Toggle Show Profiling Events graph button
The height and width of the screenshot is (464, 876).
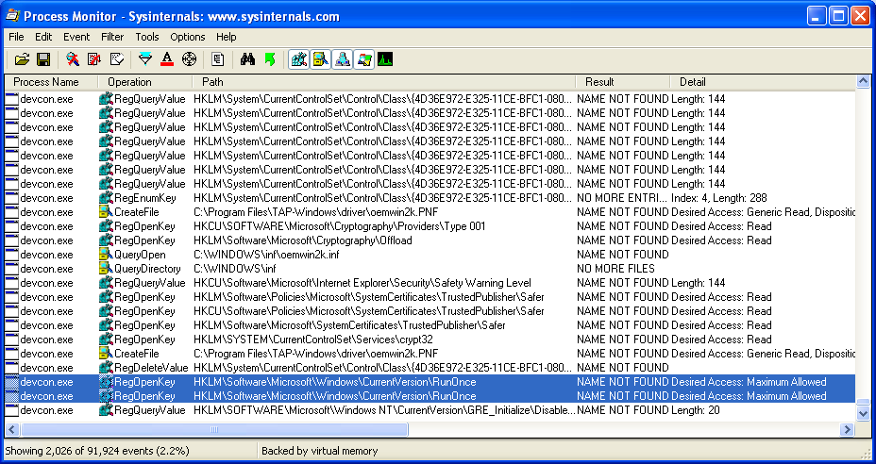(x=385, y=59)
